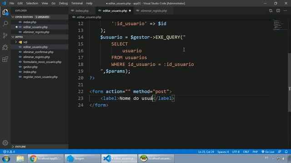The width and height of the screenshot is (291, 163).
Task: Open the Search view in activity bar
Action: (5, 24)
